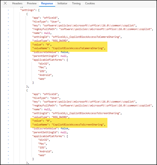Click "value": "0" above CameraSharing valueName
This screenshot has width=157, height=165.
(42, 45)
